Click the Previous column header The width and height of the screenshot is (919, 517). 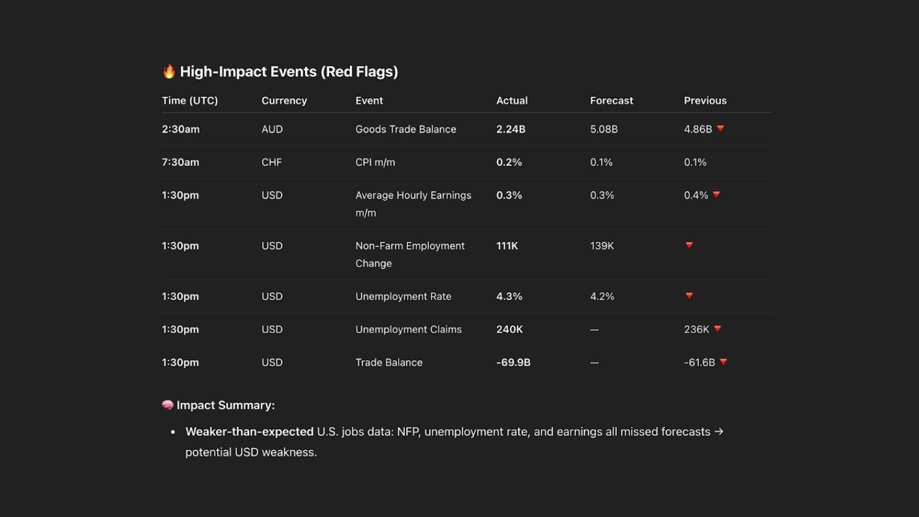click(705, 101)
